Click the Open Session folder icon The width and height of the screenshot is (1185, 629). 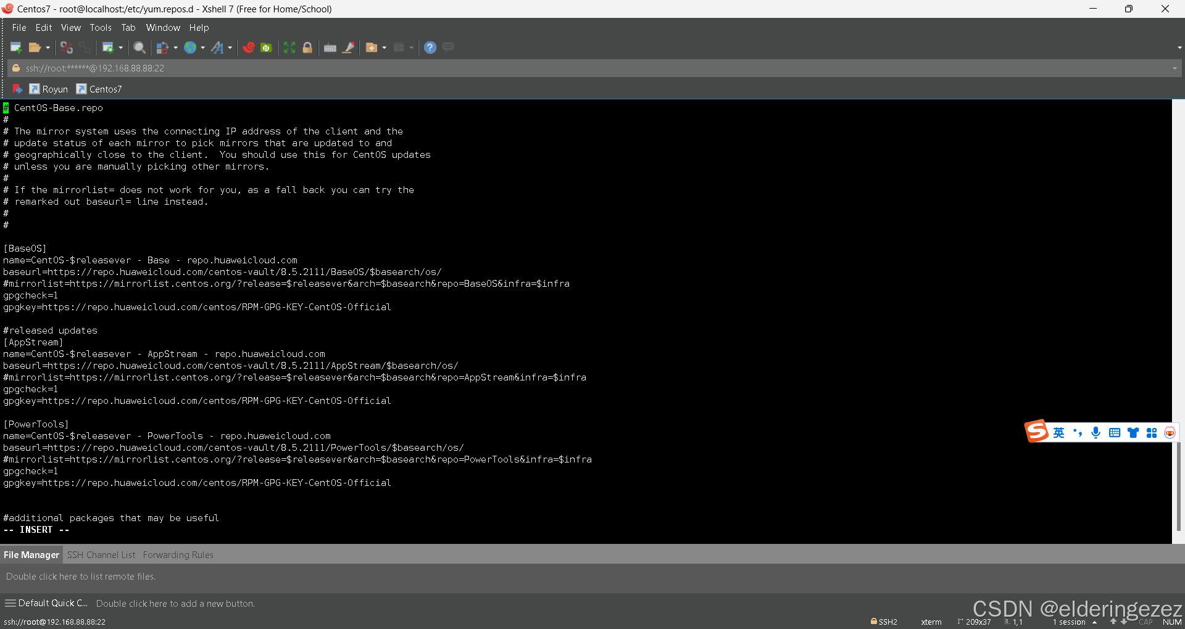pyautogui.click(x=35, y=47)
